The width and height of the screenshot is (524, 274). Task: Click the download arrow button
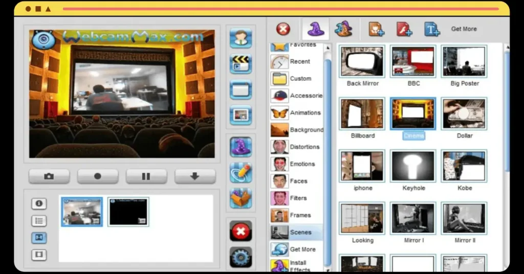pyautogui.click(x=195, y=176)
